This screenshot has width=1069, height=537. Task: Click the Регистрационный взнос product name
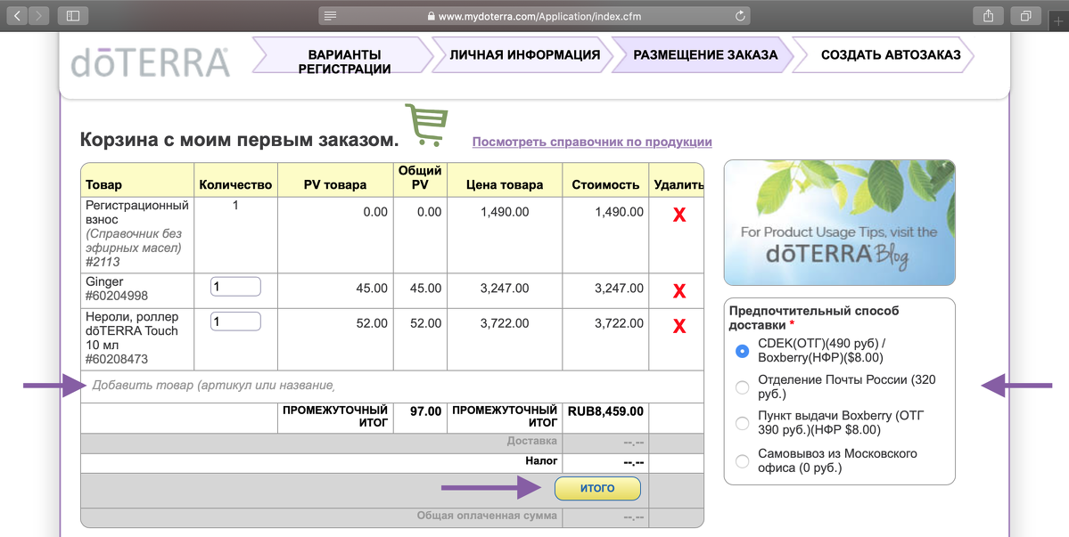pos(136,212)
